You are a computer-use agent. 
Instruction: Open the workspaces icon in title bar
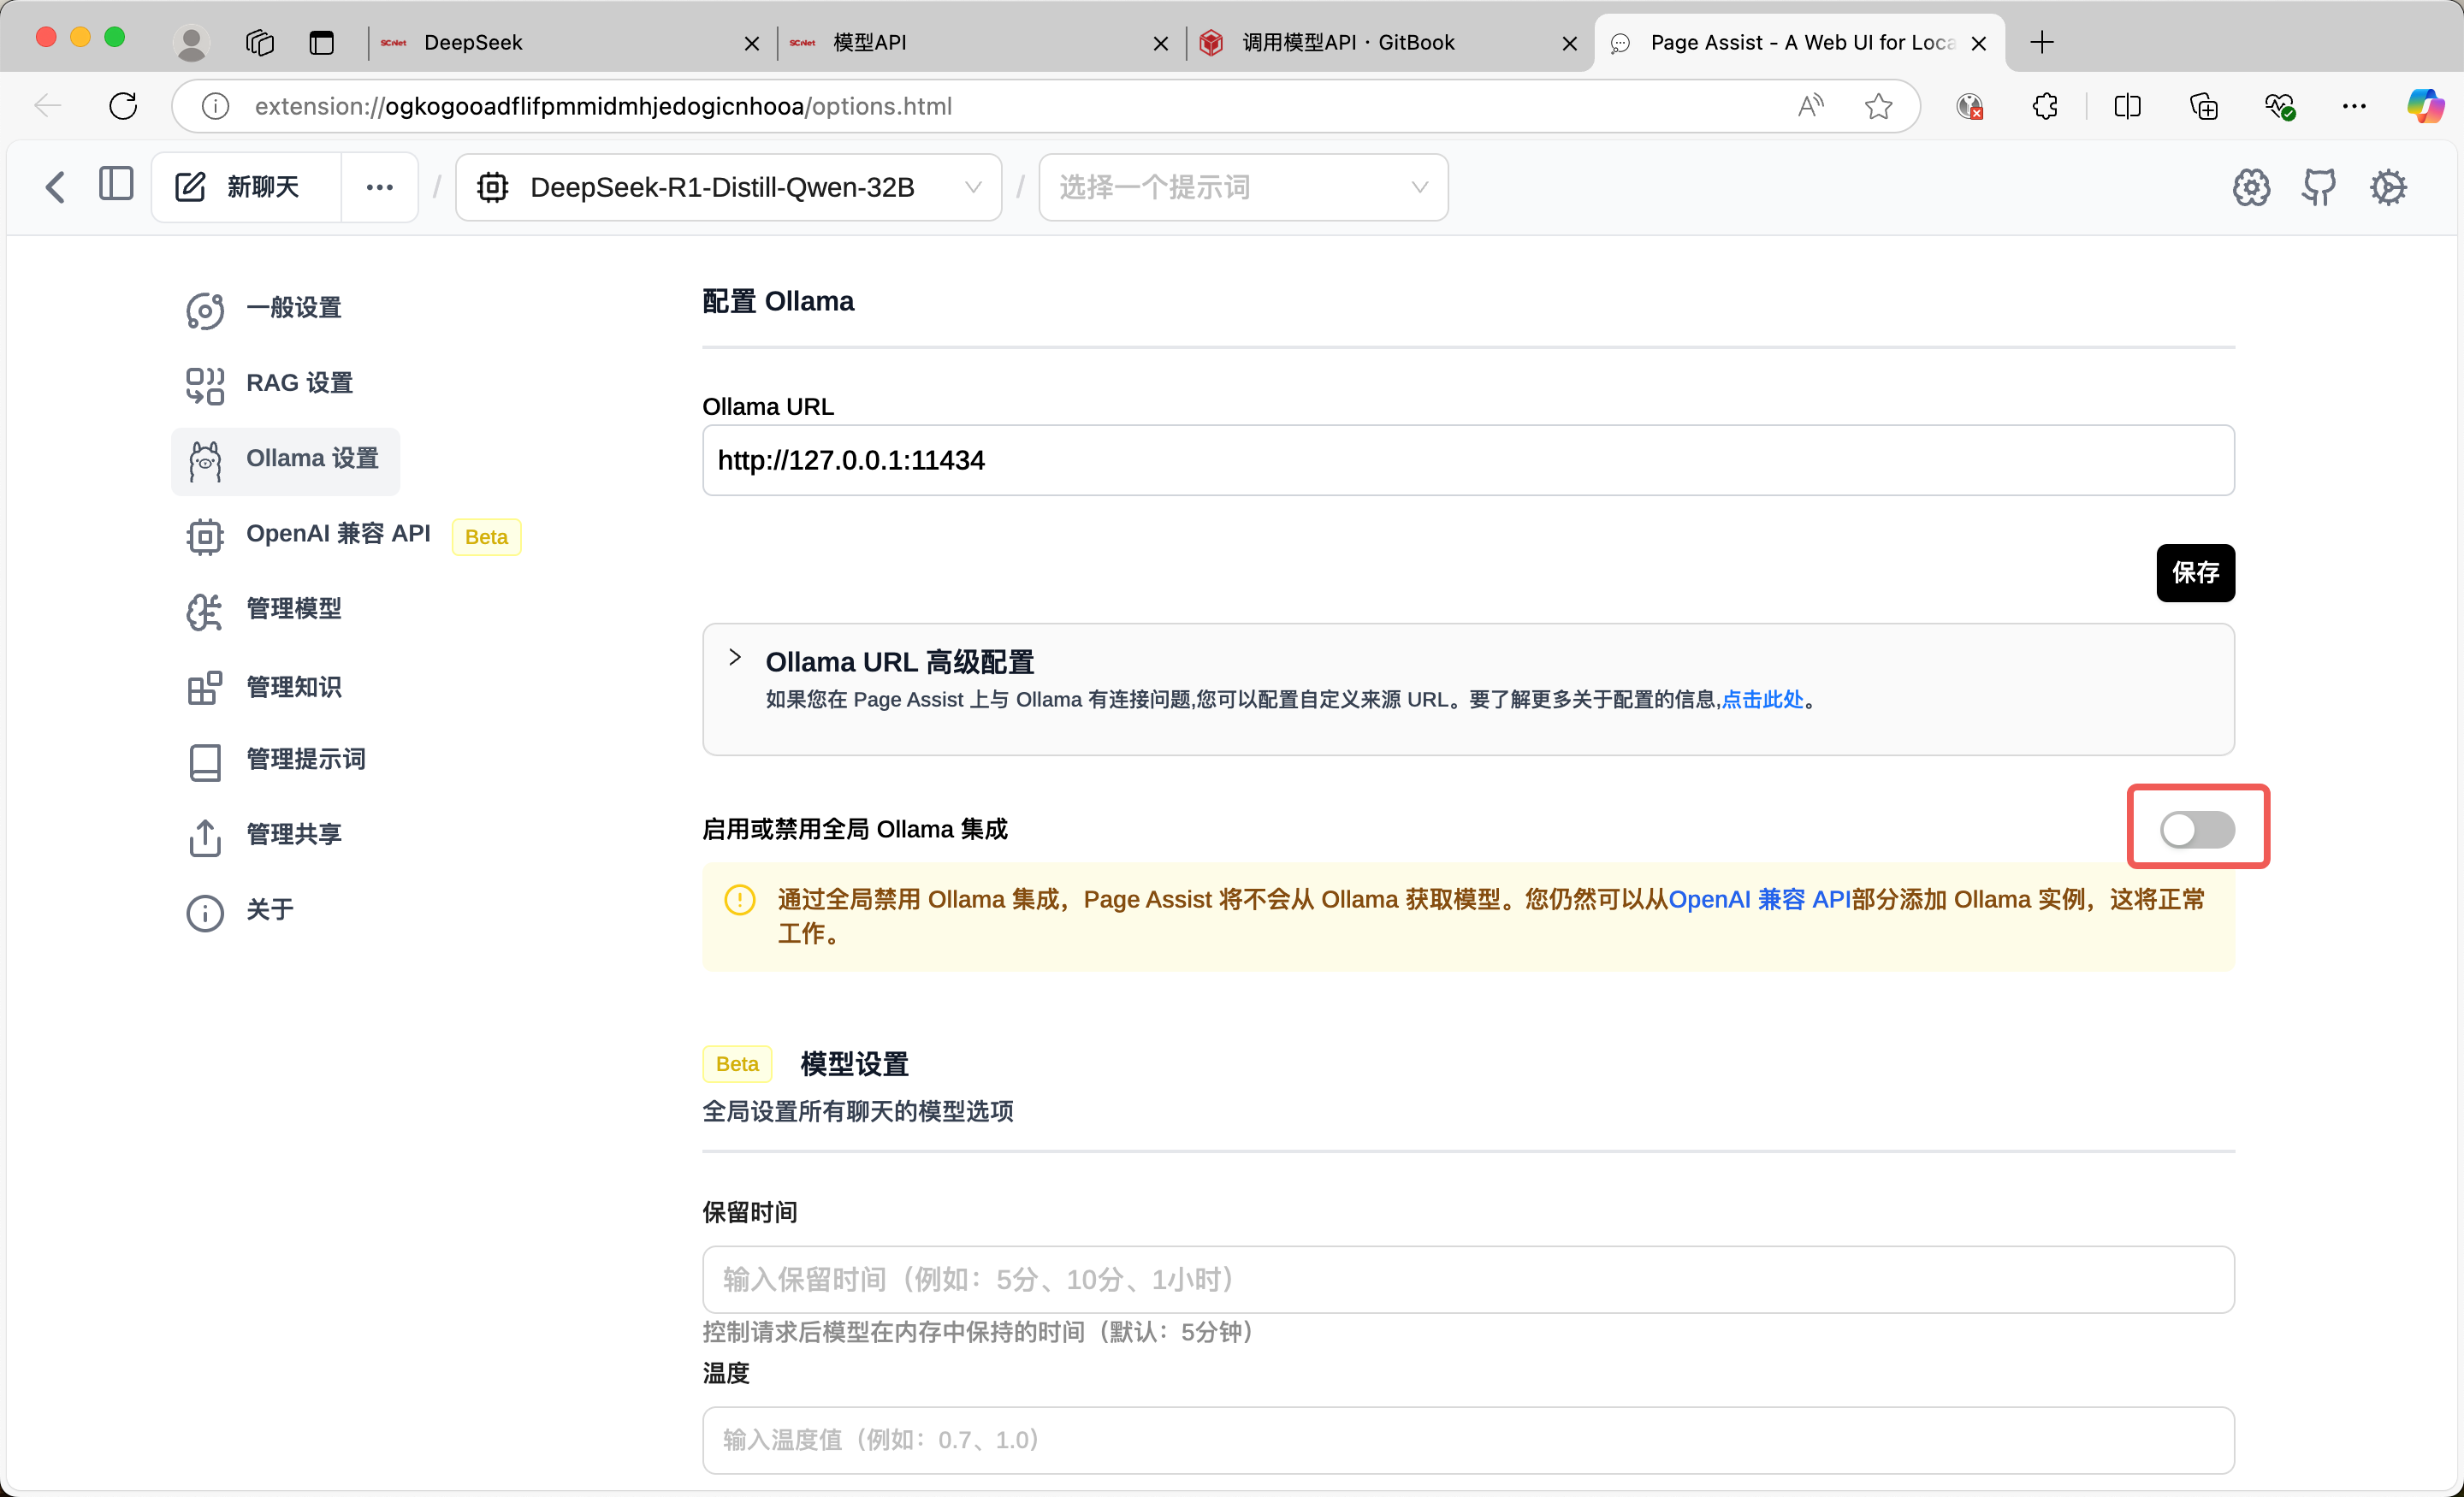(x=260, y=43)
